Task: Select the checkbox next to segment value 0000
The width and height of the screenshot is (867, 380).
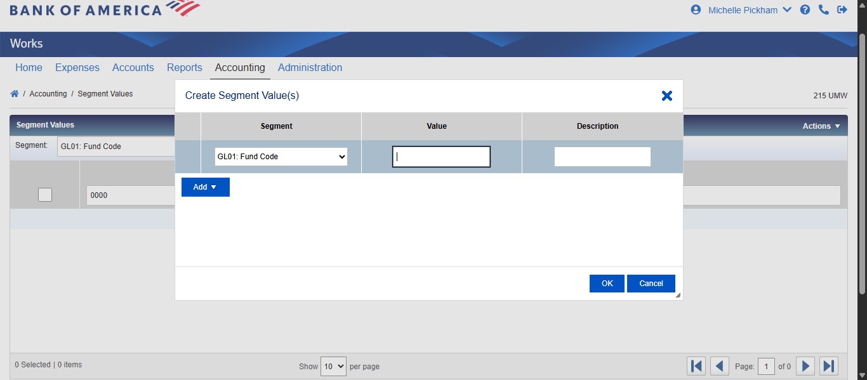Action: coord(44,194)
